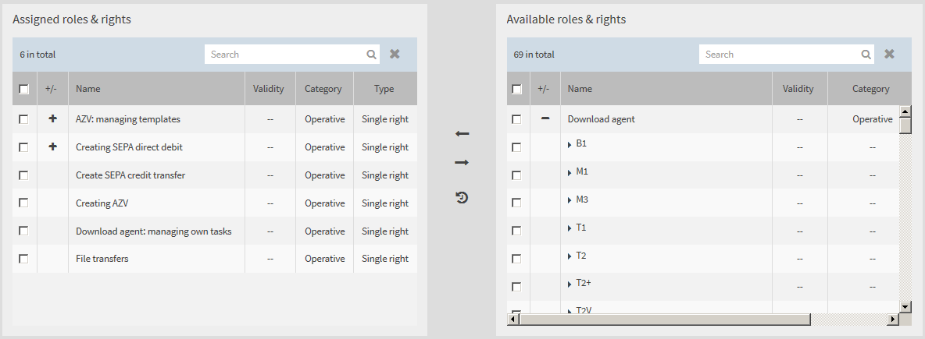Clear the Available roles search with X
Viewport: 925px width, 339px height.
tap(889, 55)
